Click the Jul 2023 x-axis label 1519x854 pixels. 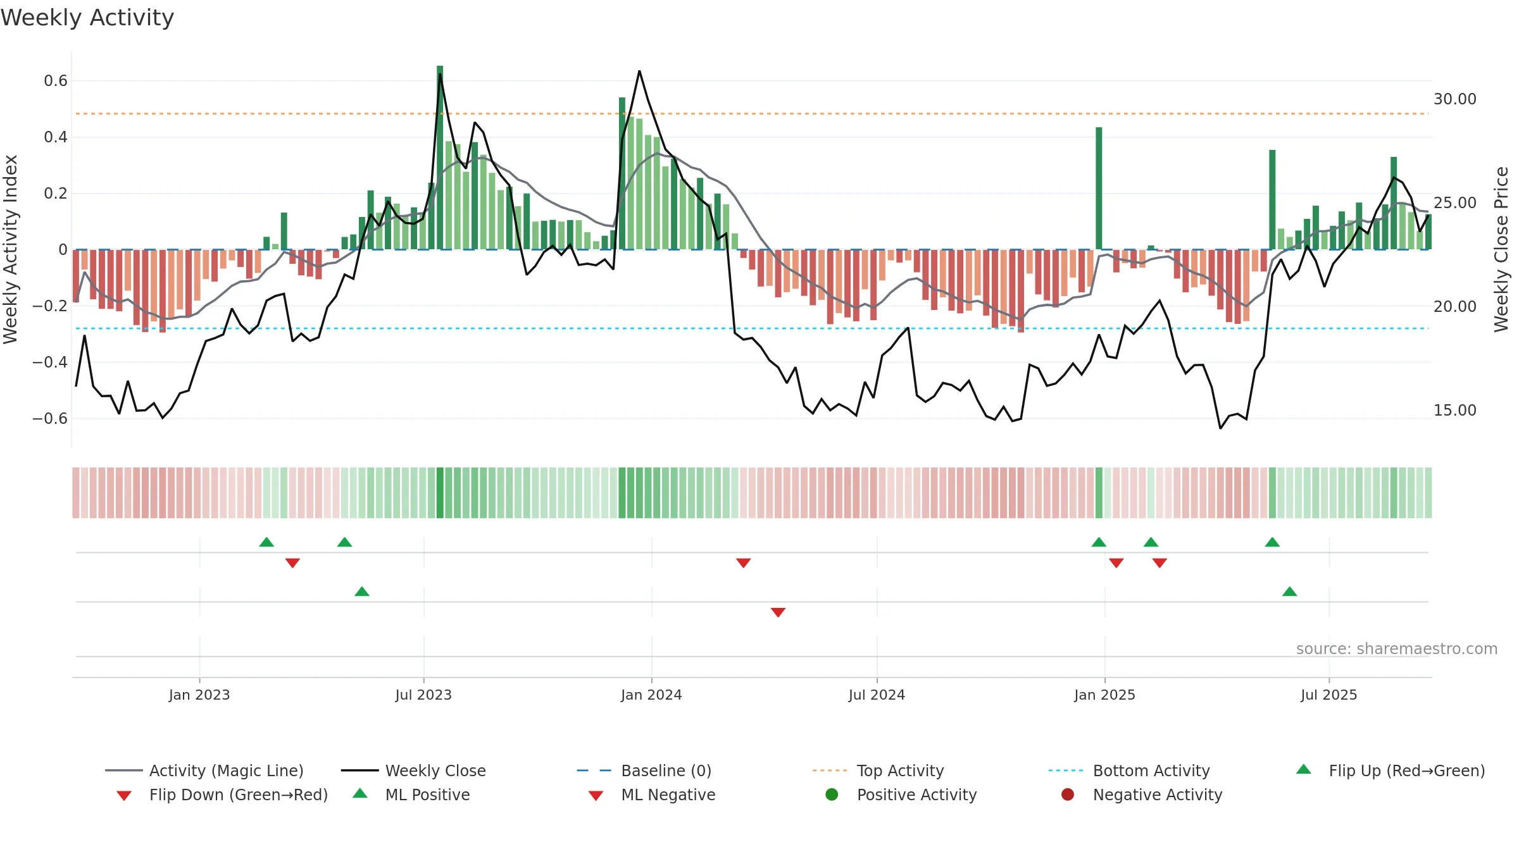423,695
